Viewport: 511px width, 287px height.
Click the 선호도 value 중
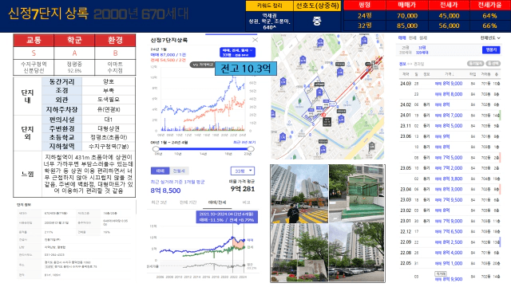click(x=317, y=22)
